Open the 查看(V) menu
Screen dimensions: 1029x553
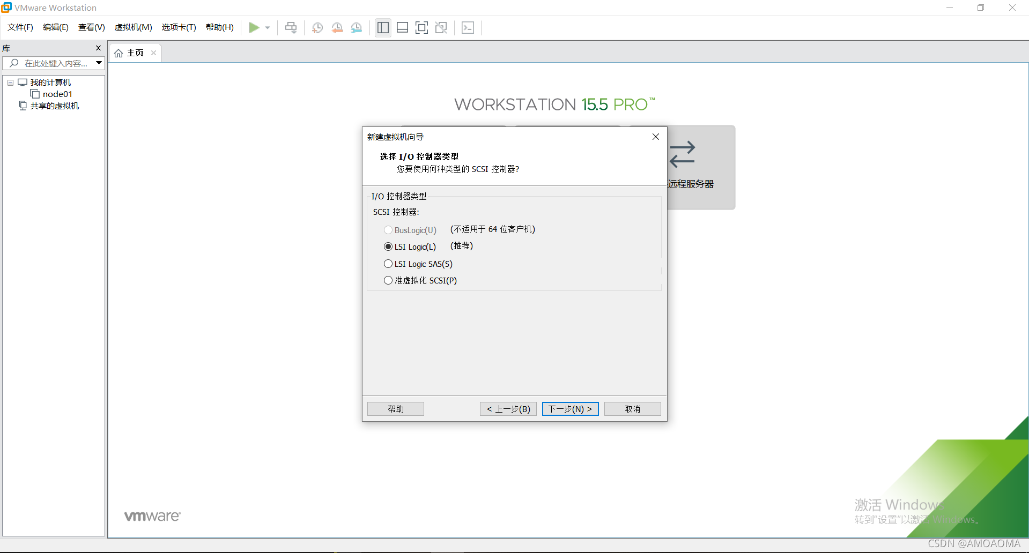(92, 27)
